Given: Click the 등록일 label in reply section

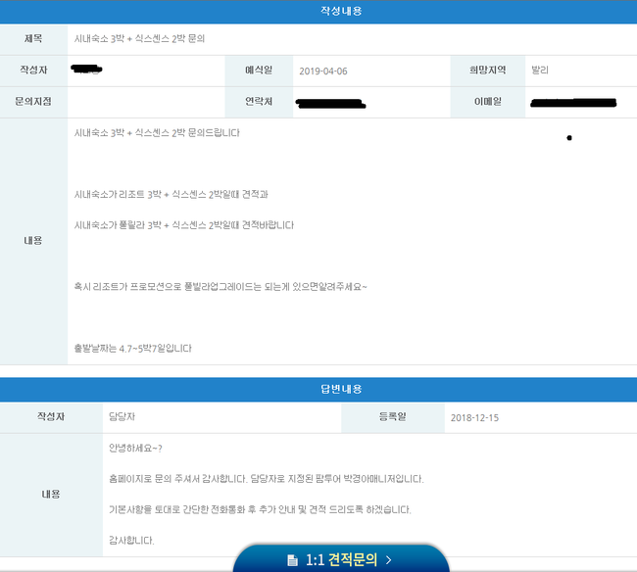Looking at the screenshot, I should click(x=392, y=417).
